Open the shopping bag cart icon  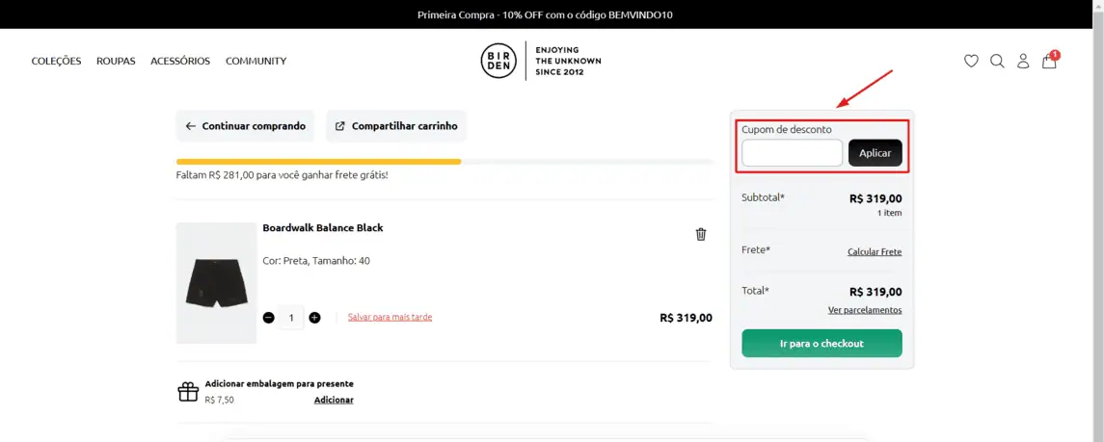(x=1050, y=60)
